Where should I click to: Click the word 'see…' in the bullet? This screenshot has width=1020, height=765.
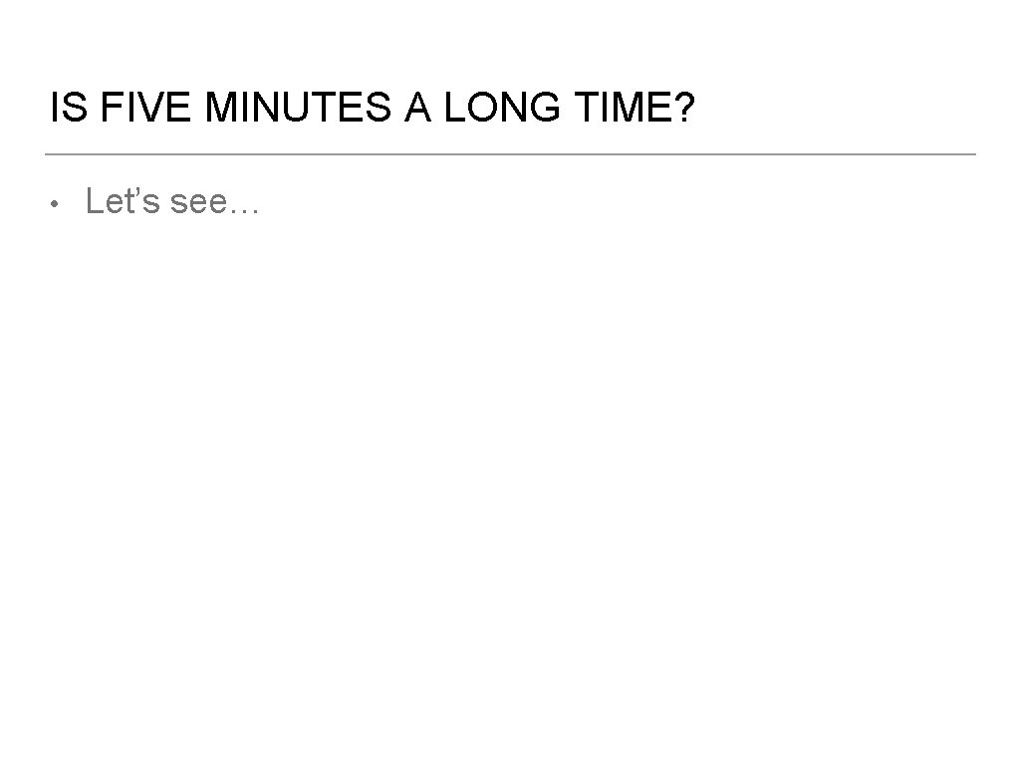[x=215, y=202]
